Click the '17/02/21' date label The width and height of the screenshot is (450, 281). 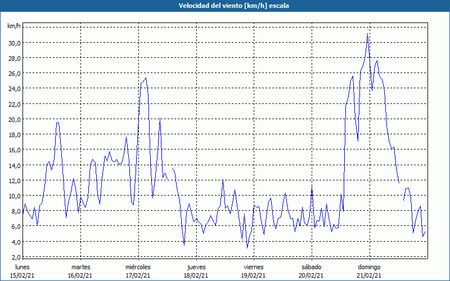coord(138,275)
